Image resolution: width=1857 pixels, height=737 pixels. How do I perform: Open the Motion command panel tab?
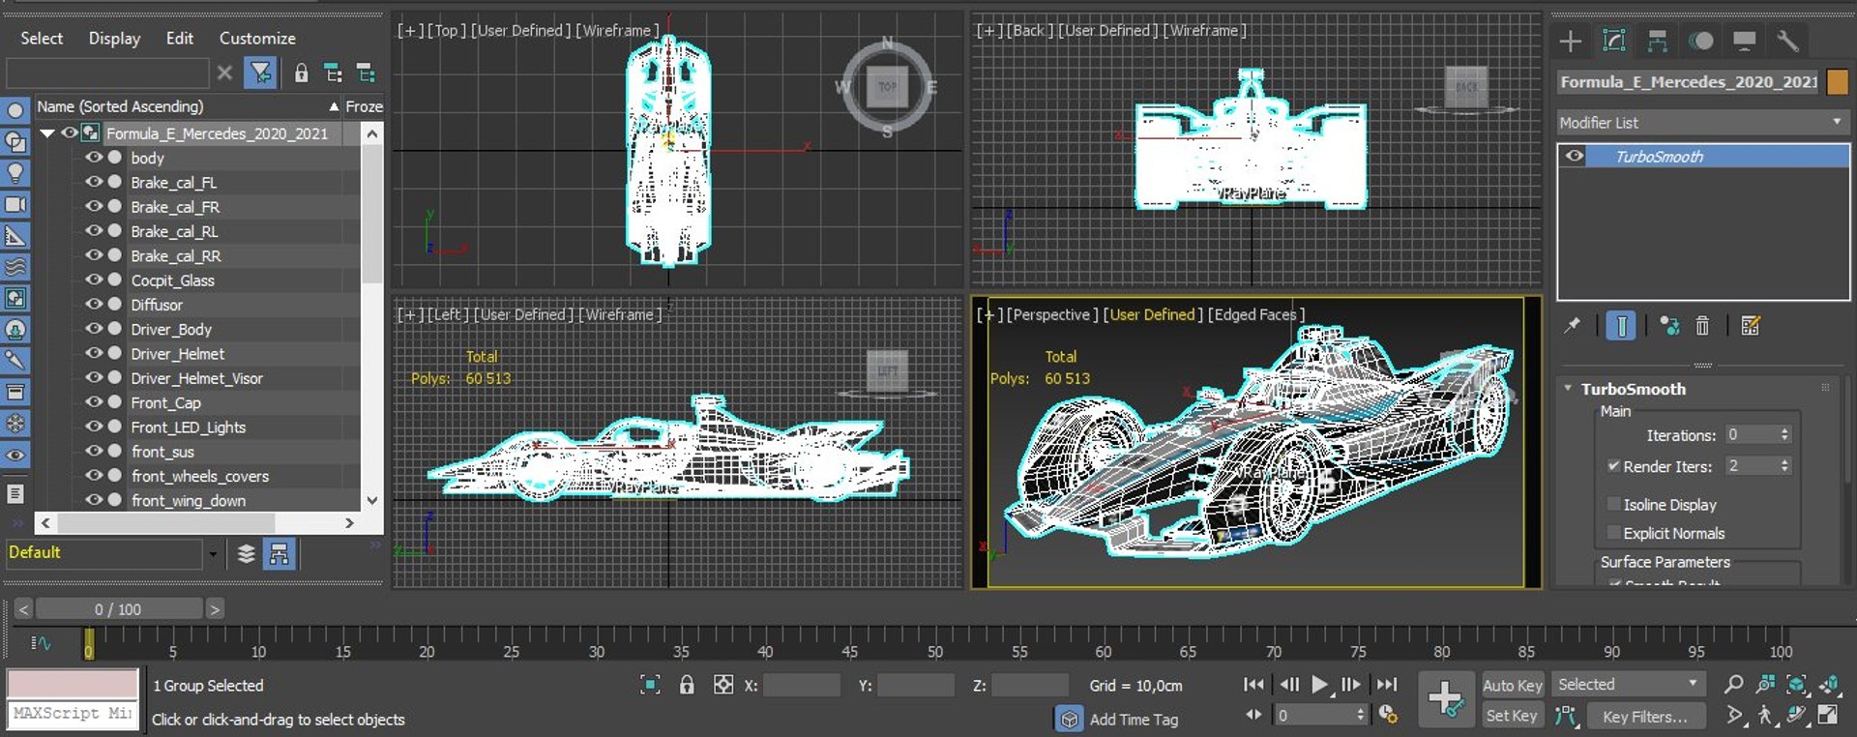[1700, 41]
